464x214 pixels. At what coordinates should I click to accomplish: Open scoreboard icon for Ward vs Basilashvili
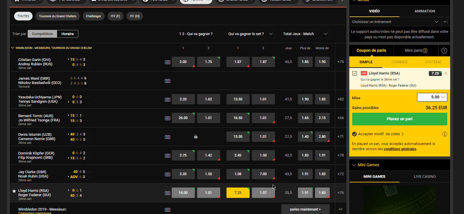(167, 81)
